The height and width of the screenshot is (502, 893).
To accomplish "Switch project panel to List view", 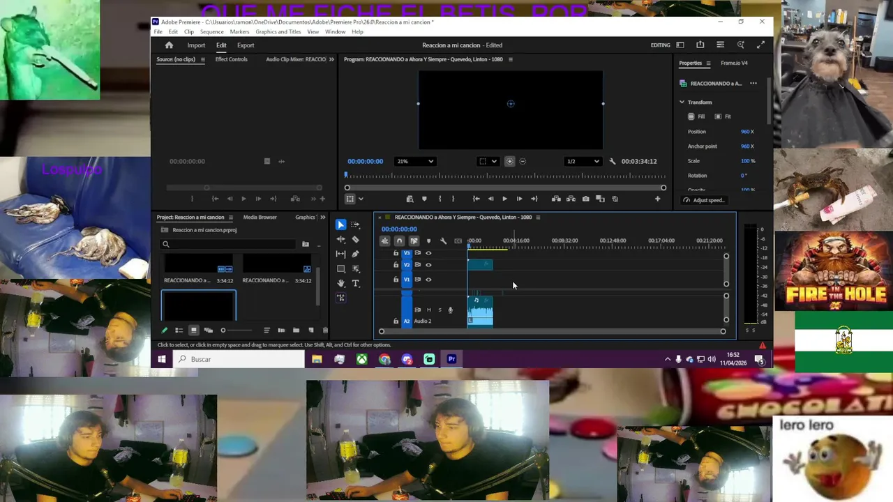I will pos(179,330).
